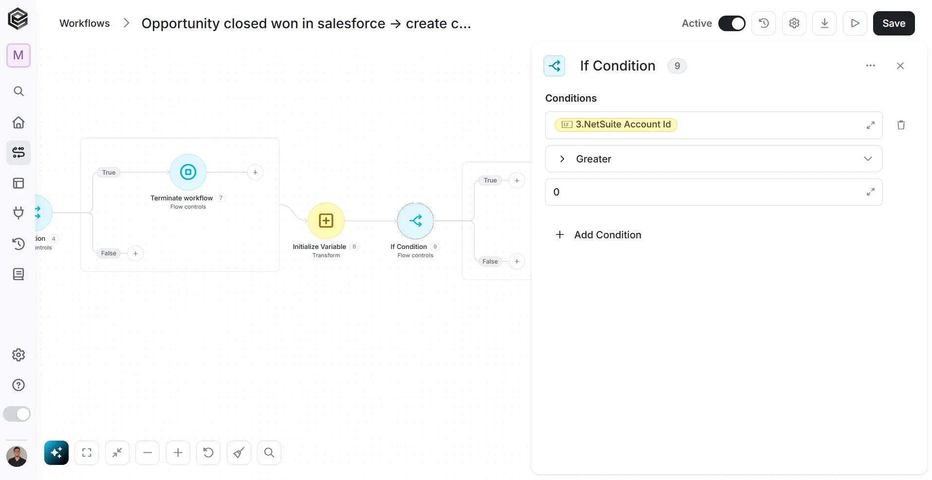Open the connections plug icon in the sidebar
The width and height of the screenshot is (932, 480).
[18, 213]
